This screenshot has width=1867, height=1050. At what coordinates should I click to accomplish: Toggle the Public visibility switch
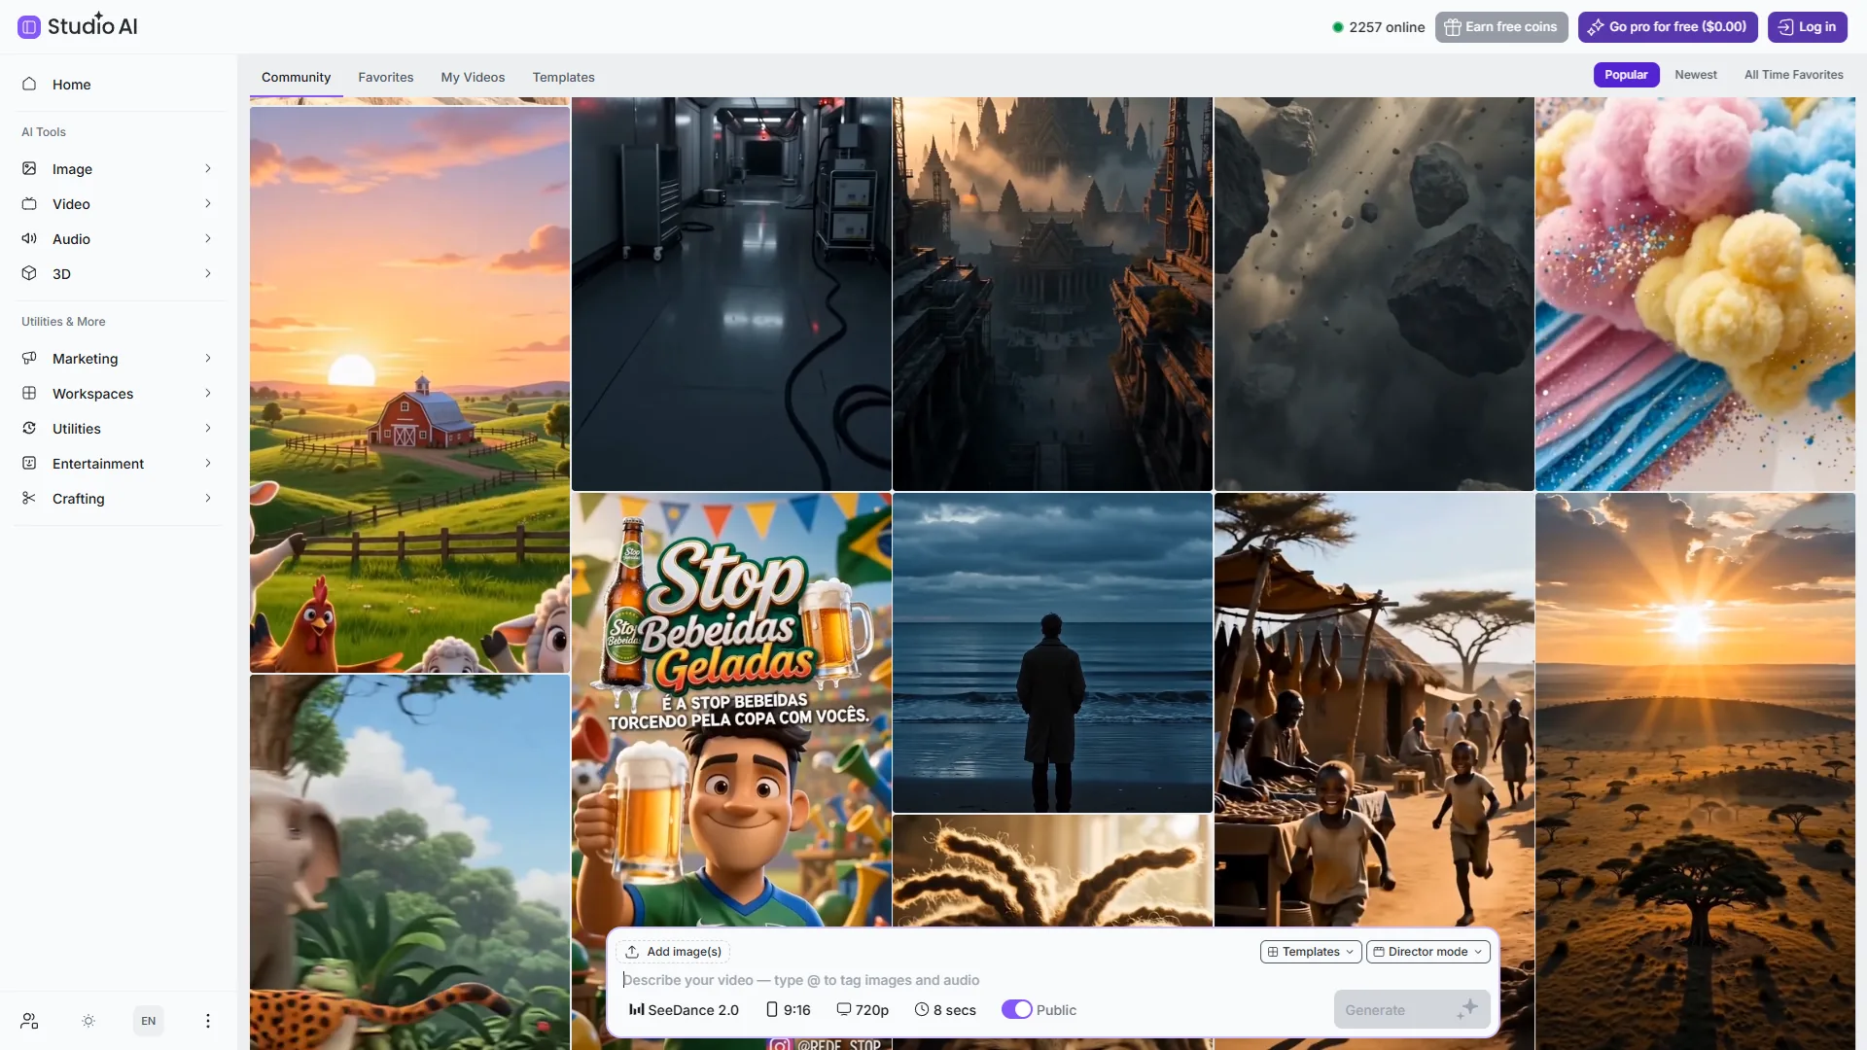click(1017, 1009)
